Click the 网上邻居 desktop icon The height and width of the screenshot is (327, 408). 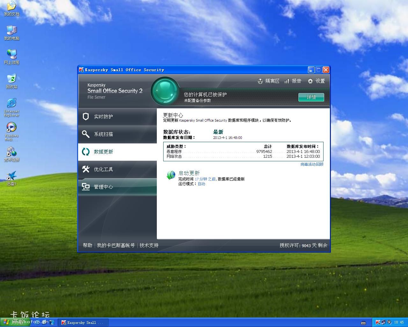11,57
